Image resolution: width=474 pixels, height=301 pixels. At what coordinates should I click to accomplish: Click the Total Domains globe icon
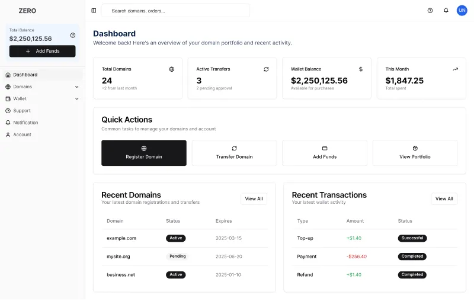172,69
